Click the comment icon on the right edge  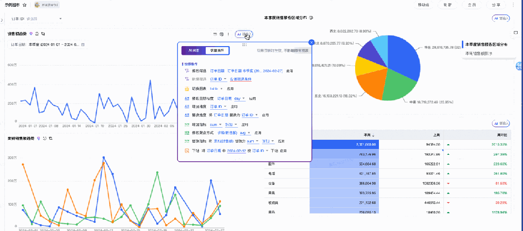click(518, 67)
